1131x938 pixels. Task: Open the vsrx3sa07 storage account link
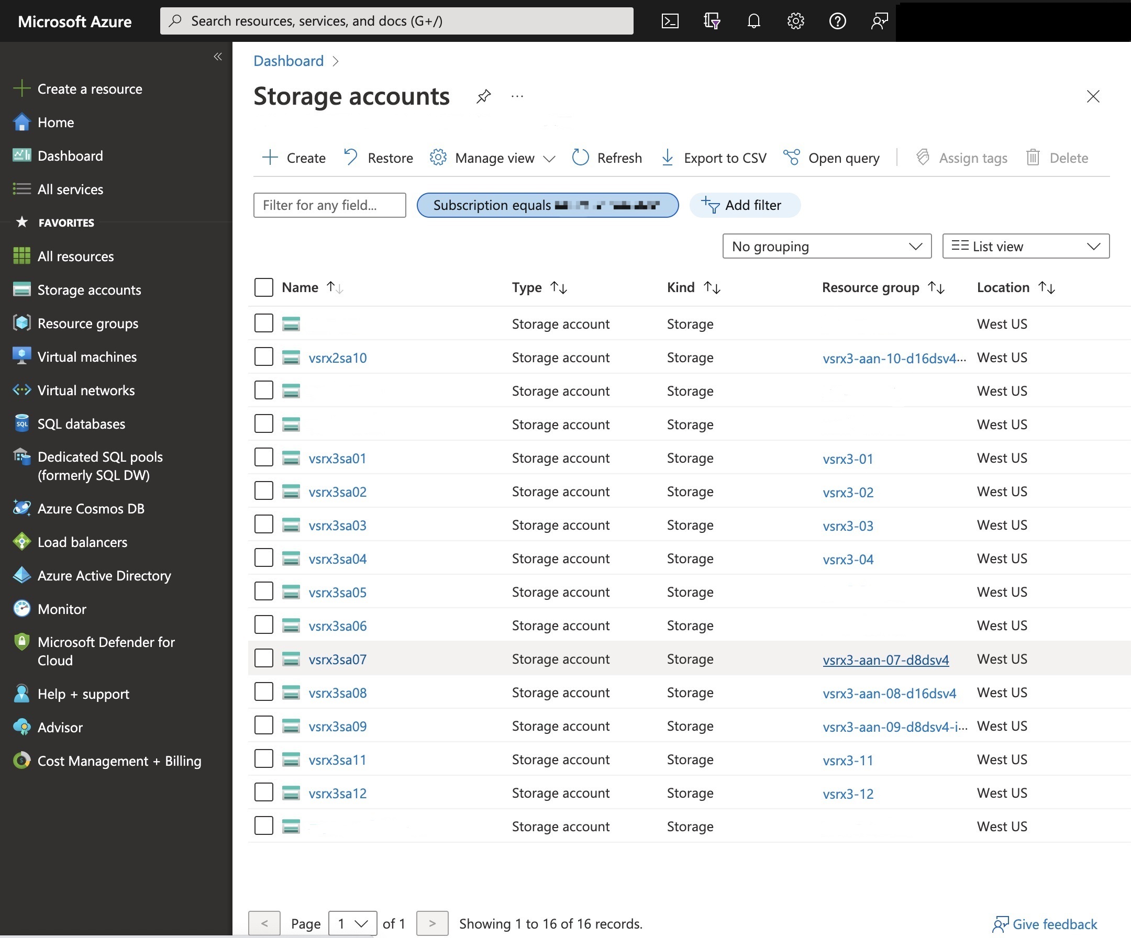pyautogui.click(x=337, y=659)
